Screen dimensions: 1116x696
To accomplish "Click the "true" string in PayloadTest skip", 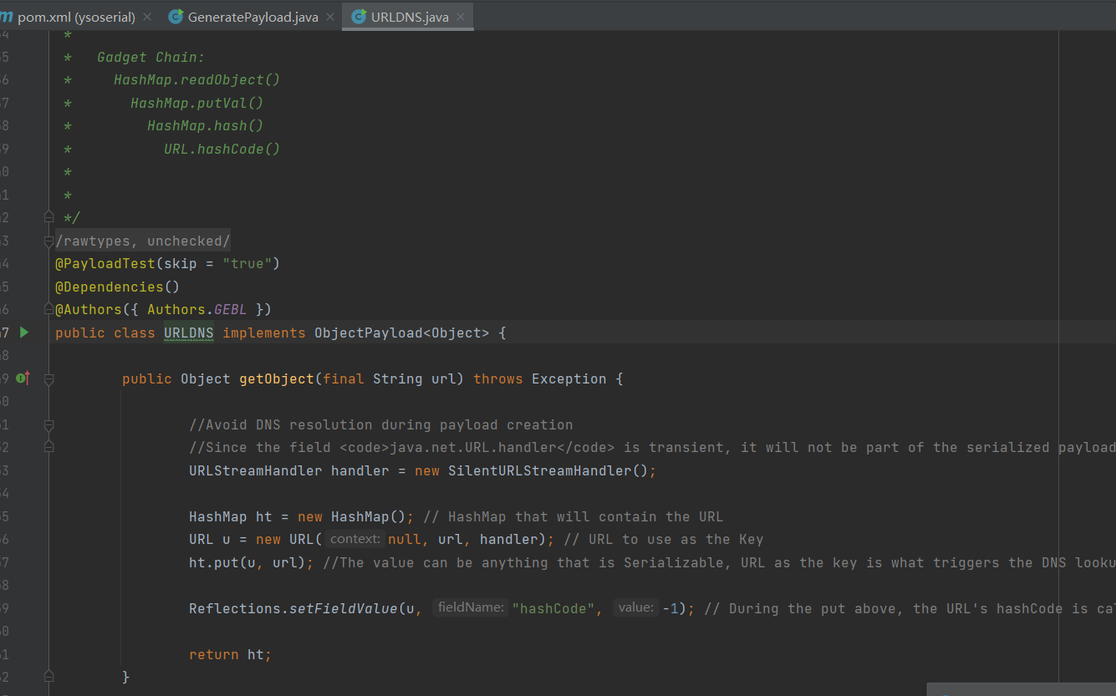I will pyautogui.click(x=247, y=264).
